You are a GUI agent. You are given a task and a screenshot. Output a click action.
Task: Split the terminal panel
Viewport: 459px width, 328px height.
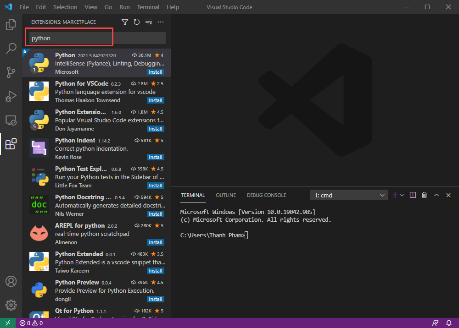[413, 195]
